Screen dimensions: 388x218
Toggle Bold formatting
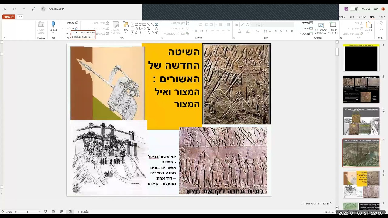292,31
